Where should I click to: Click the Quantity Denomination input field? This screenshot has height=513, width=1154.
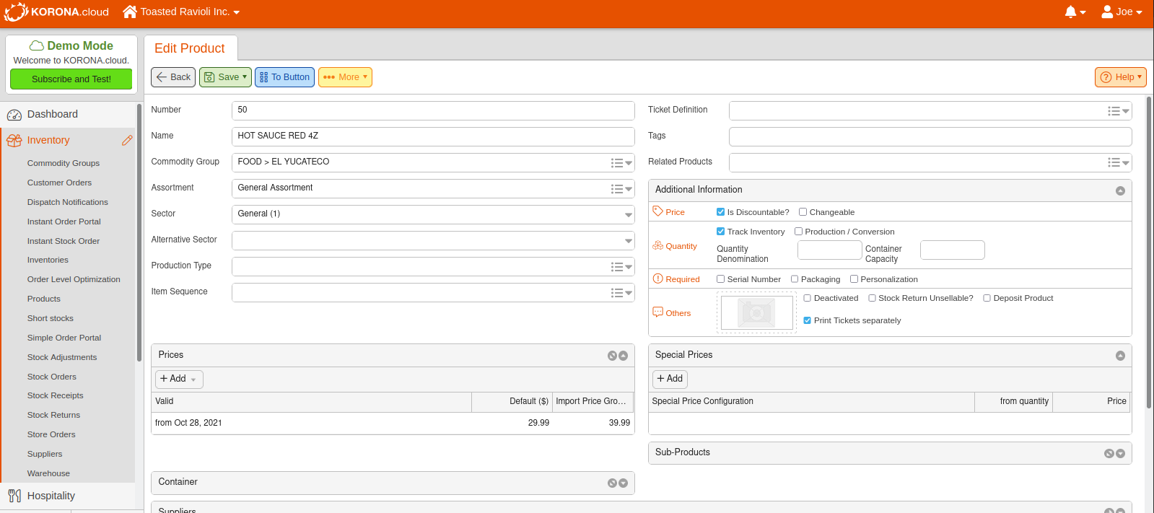pyautogui.click(x=830, y=250)
